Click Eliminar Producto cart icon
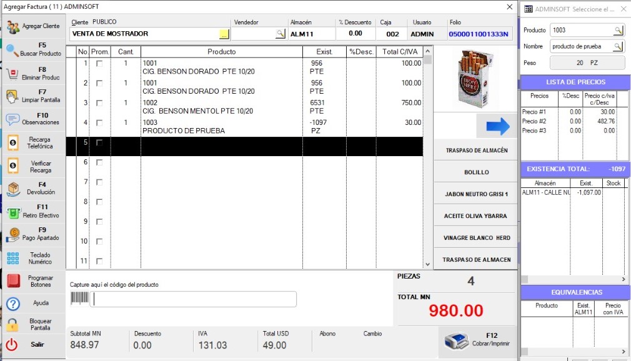The width and height of the screenshot is (631, 361). click(x=12, y=74)
